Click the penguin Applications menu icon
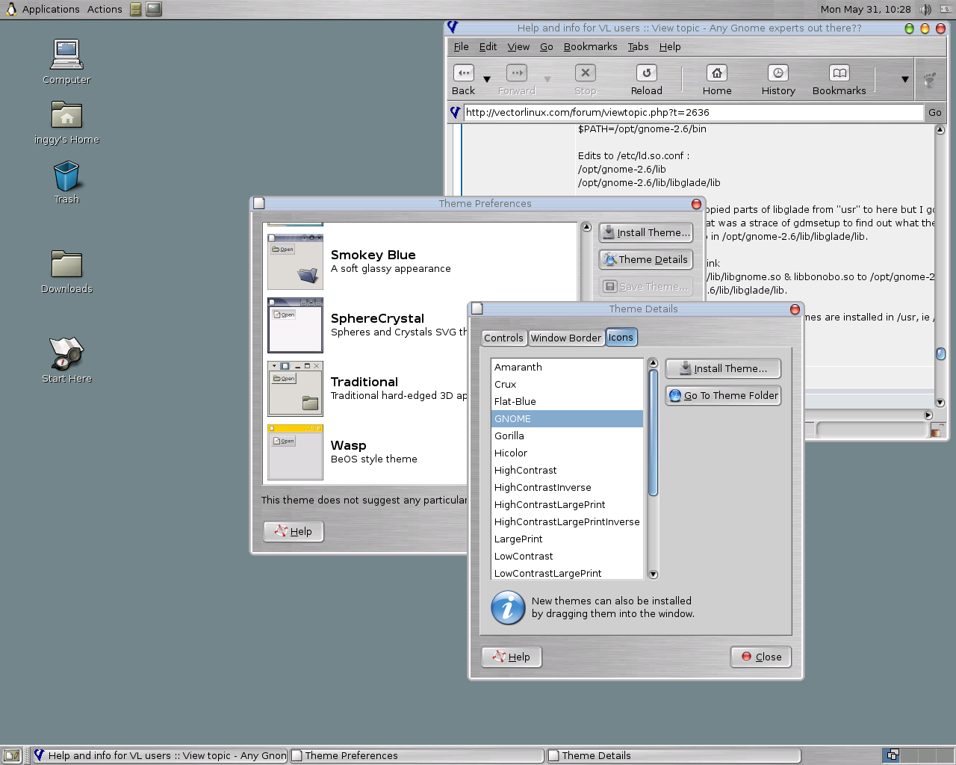Viewport: 956px width, 765px height. click(10, 9)
